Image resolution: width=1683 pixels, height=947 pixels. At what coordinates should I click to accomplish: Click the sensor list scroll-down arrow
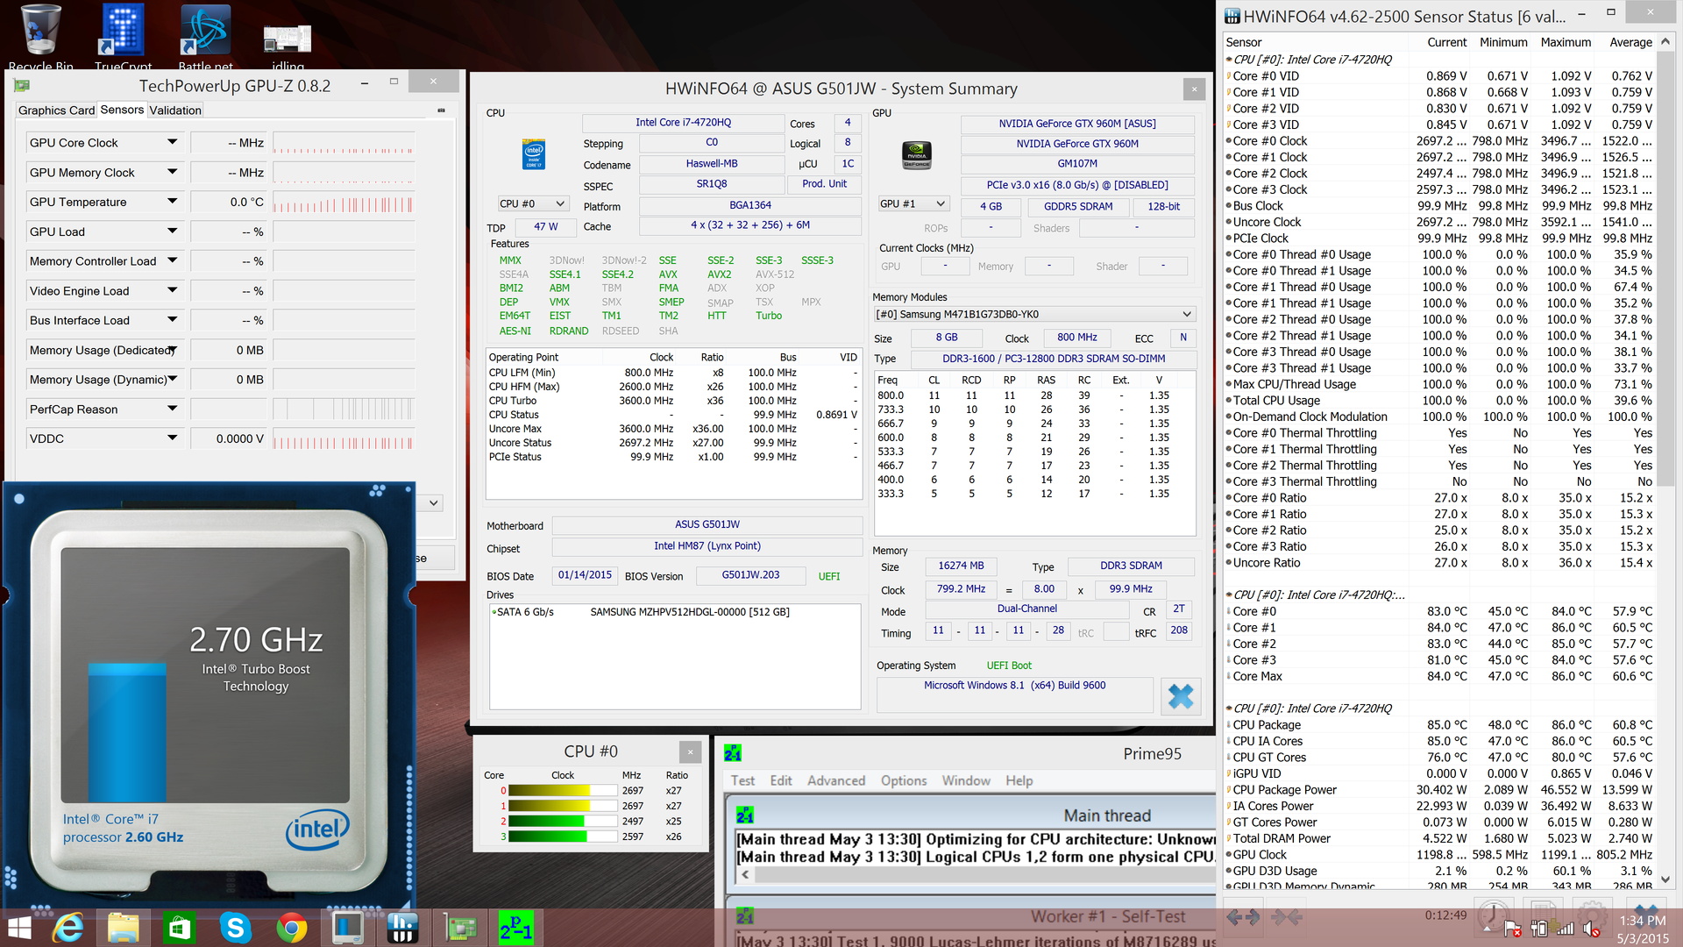point(1665,879)
